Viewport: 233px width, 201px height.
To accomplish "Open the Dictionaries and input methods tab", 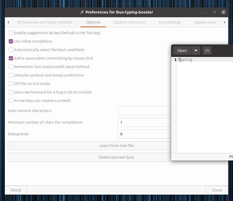I will (x=45, y=22).
